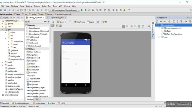192x108 pixels.
Task: Open orientation dropdown in designer toolbar
Action: click(x=70, y=22)
